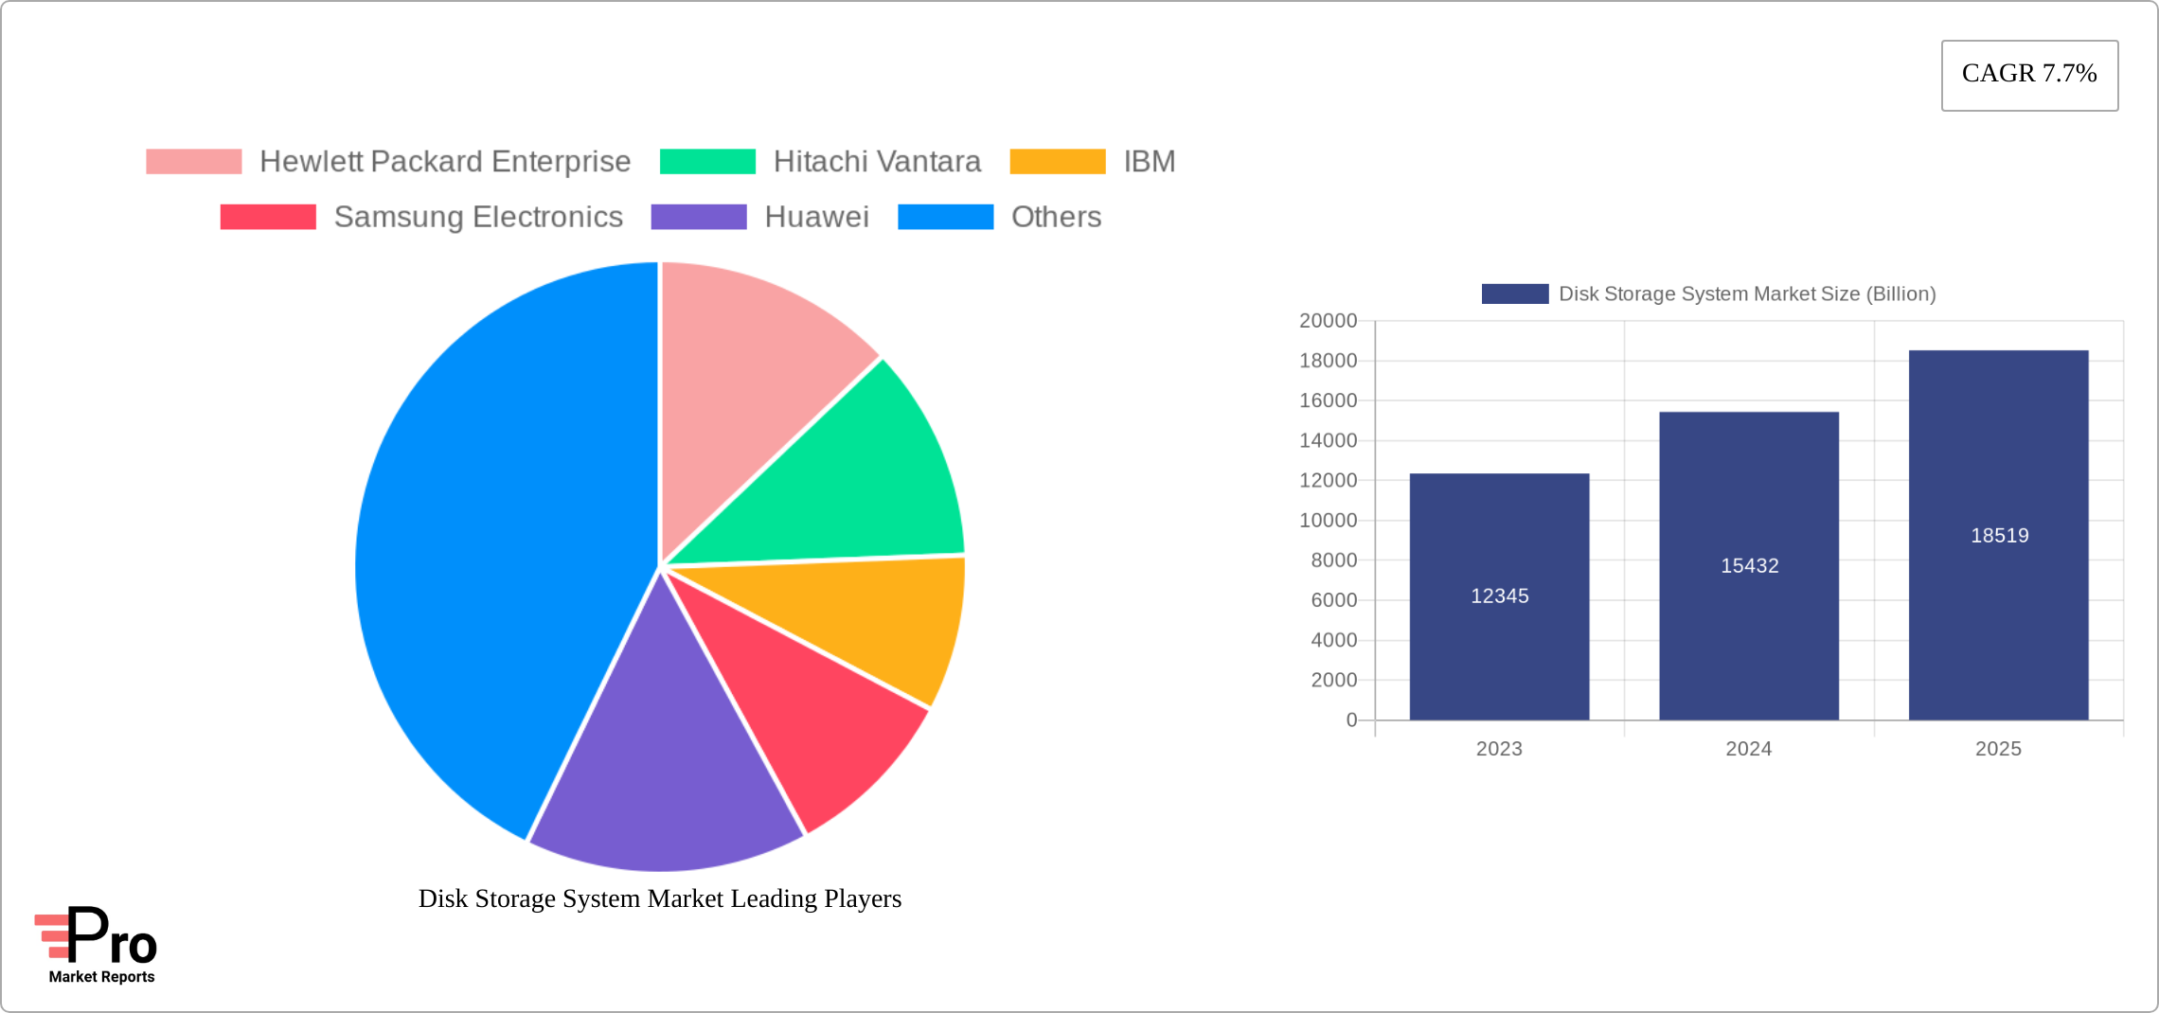This screenshot has height=1013, width=2159.
Task: Click the 2024 axis label
Action: coord(1749,749)
